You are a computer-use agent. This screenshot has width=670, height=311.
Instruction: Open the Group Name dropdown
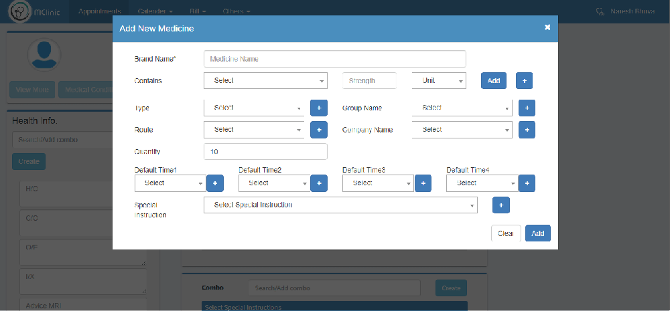(x=462, y=108)
